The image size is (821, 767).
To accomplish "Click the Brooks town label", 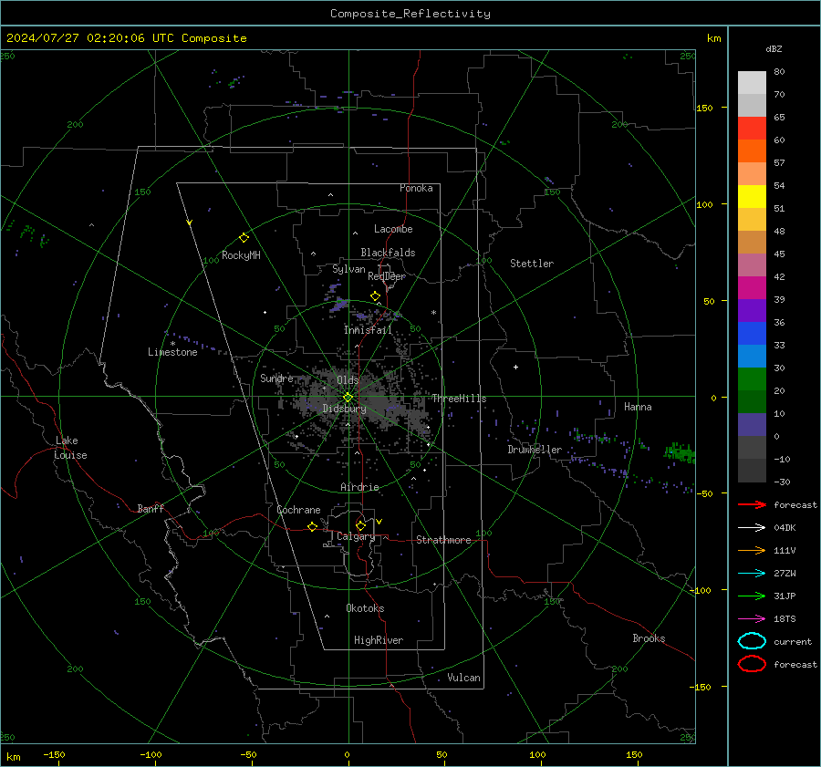I will 649,638.
